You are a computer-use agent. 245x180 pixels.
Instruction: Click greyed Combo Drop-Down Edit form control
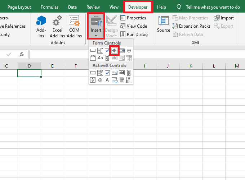[x=129, y=58]
